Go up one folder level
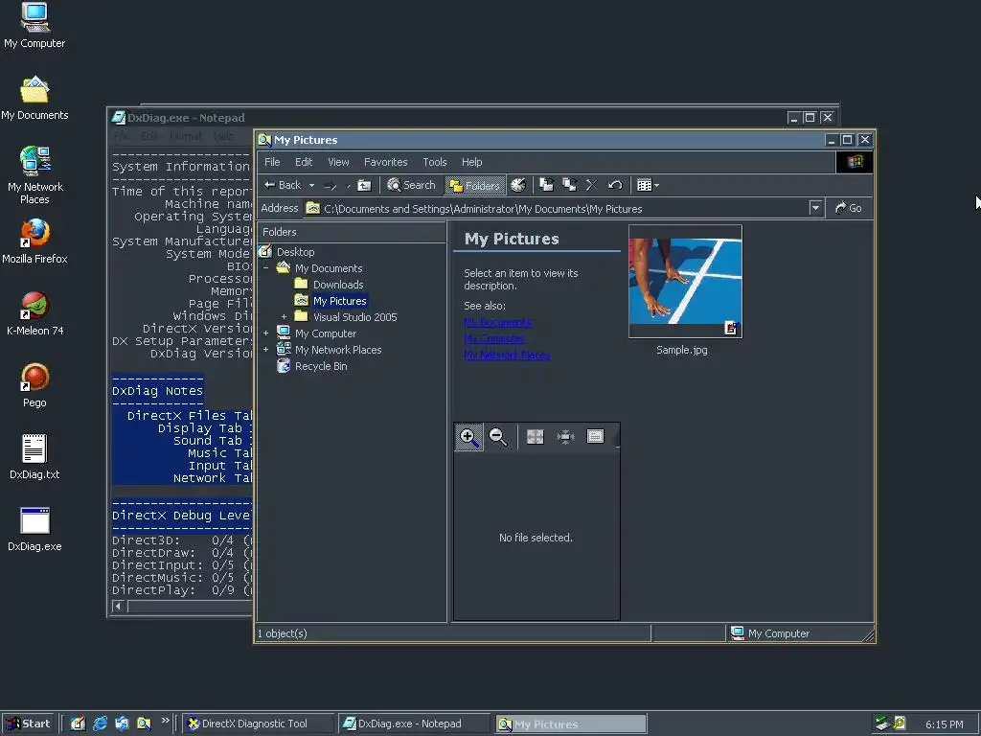This screenshot has height=736, width=981. (364, 185)
